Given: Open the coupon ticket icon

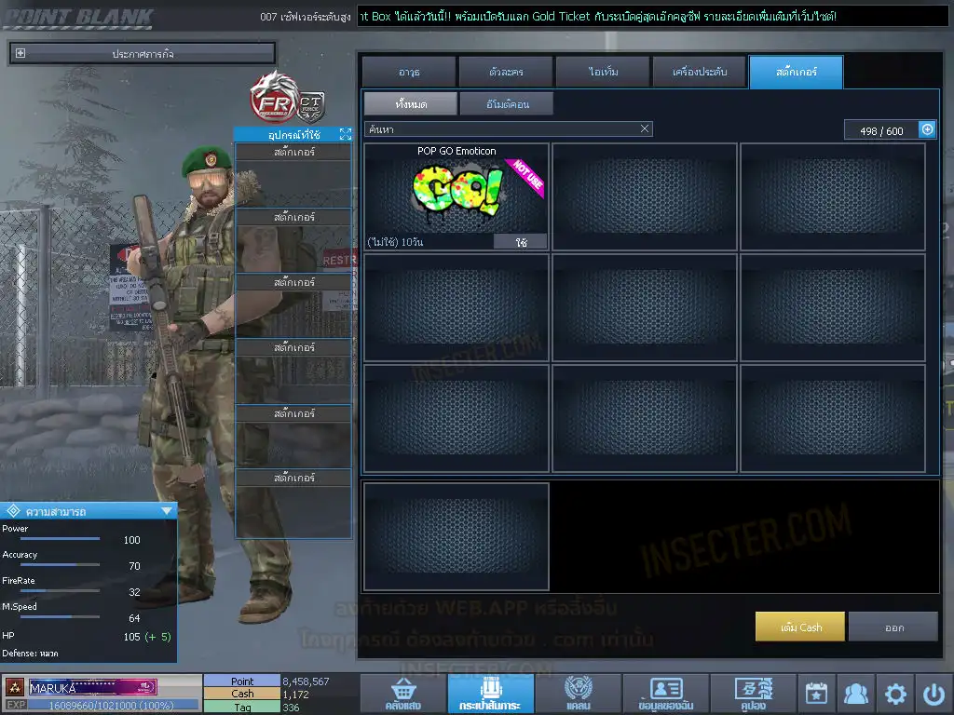Looking at the screenshot, I should tap(753, 694).
